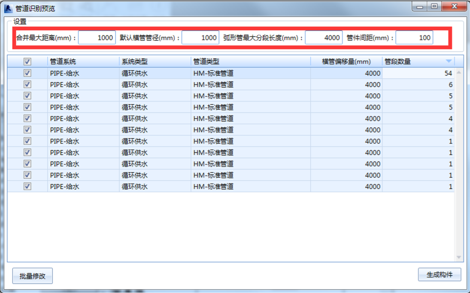Click the 管段数量 column sort arrow
Viewport: 470px width, 293px height.
click(449, 61)
